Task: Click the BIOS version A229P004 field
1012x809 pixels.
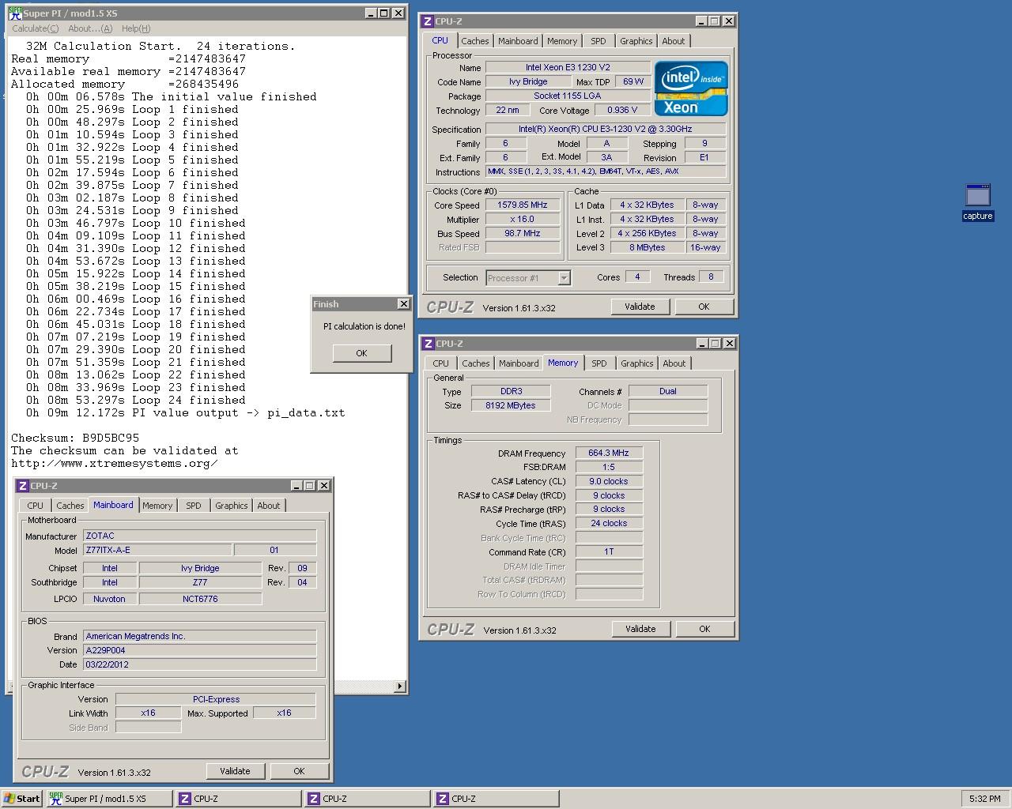Action: pyautogui.click(x=200, y=650)
